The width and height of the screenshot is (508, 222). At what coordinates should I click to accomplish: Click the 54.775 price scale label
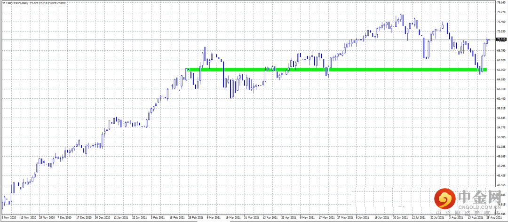tap(501, 127)
